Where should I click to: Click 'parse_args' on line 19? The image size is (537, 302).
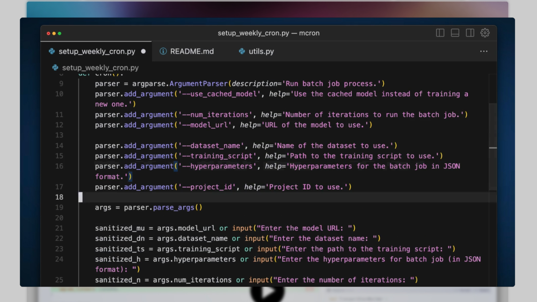[174, 208]
